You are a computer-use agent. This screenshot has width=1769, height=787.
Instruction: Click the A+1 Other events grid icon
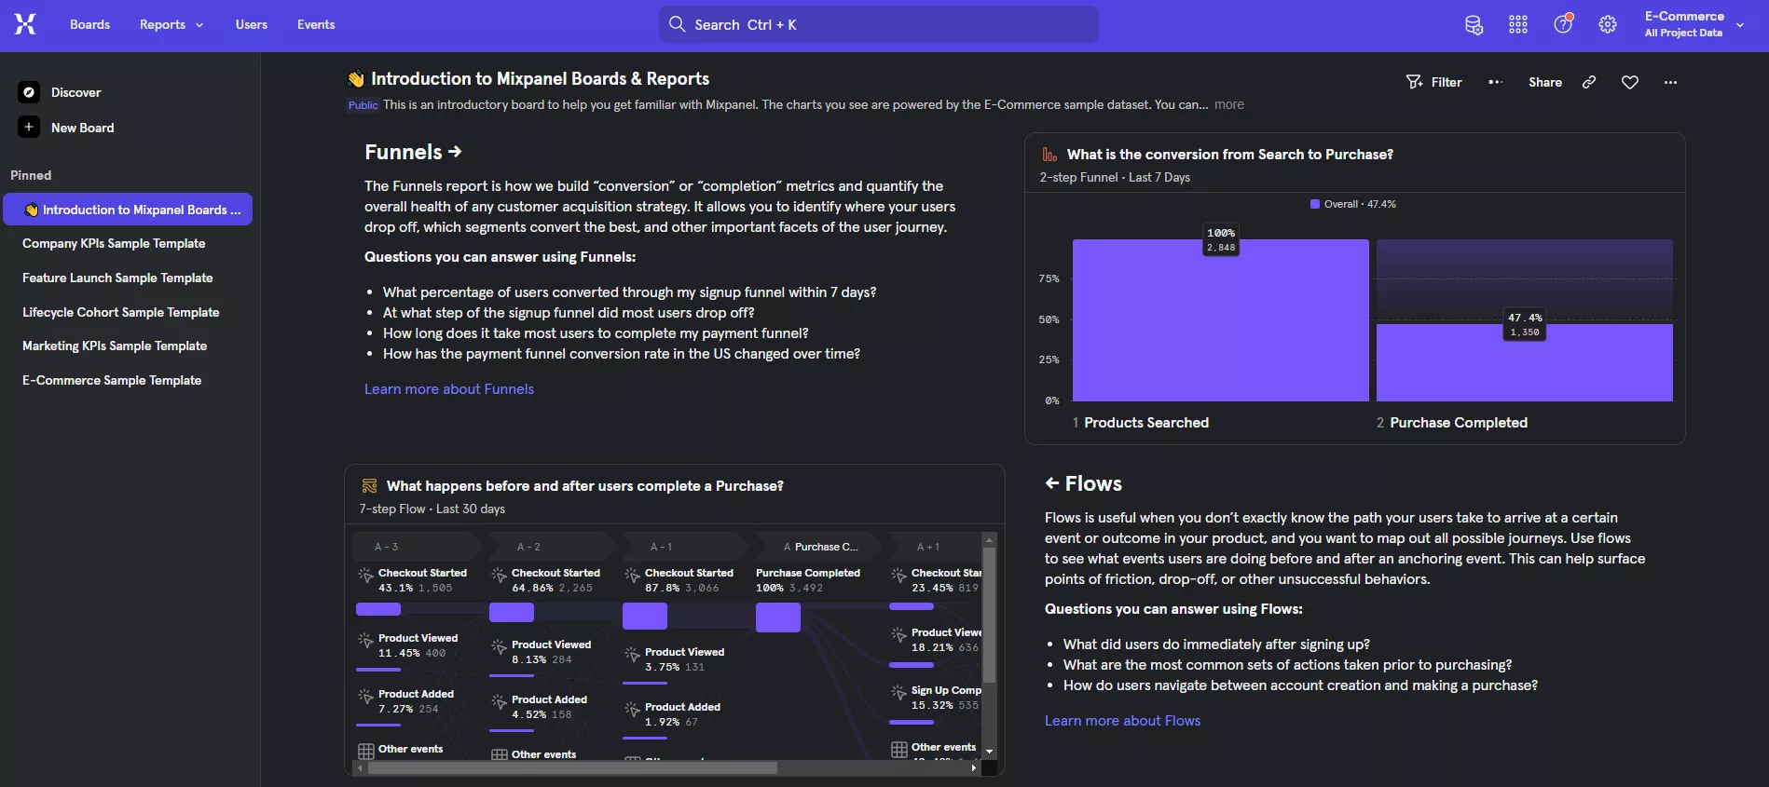click(899, 750)
